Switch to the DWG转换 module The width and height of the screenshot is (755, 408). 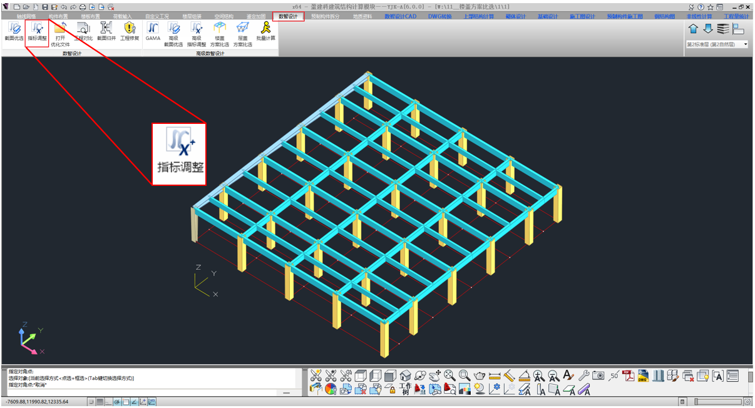click(x=440, y=16)
